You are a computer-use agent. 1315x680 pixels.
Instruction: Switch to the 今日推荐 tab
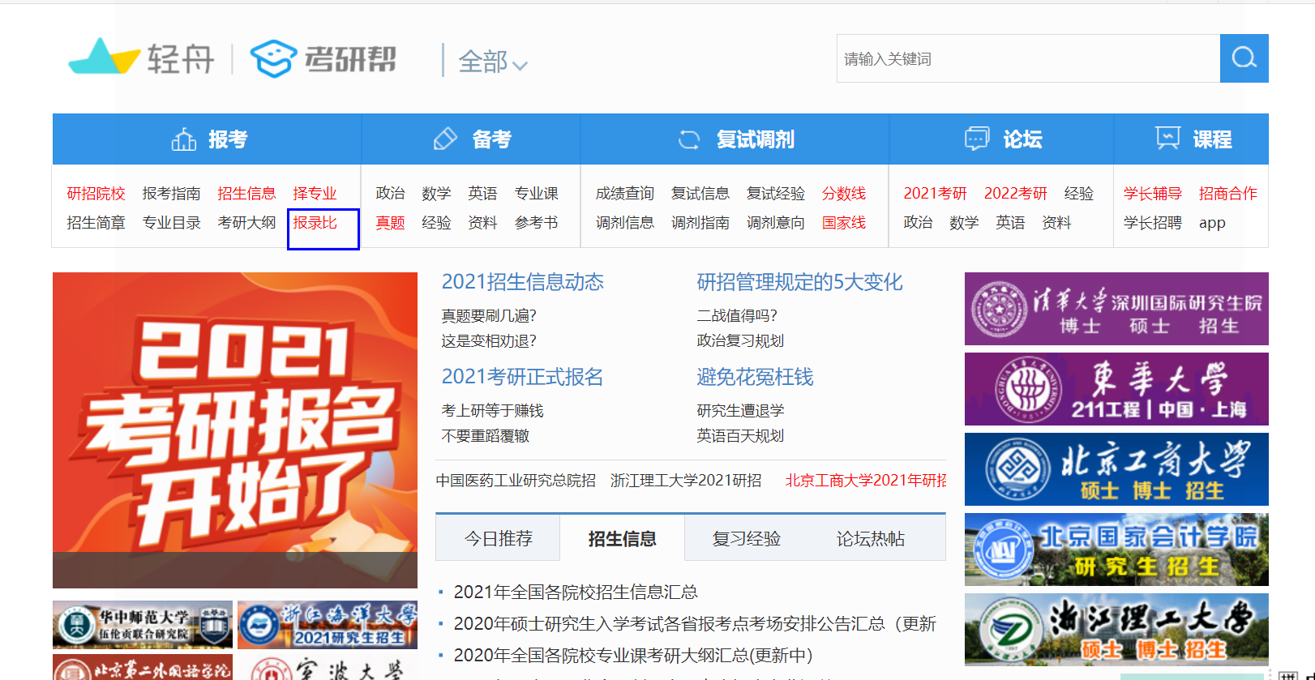[498, 539]
